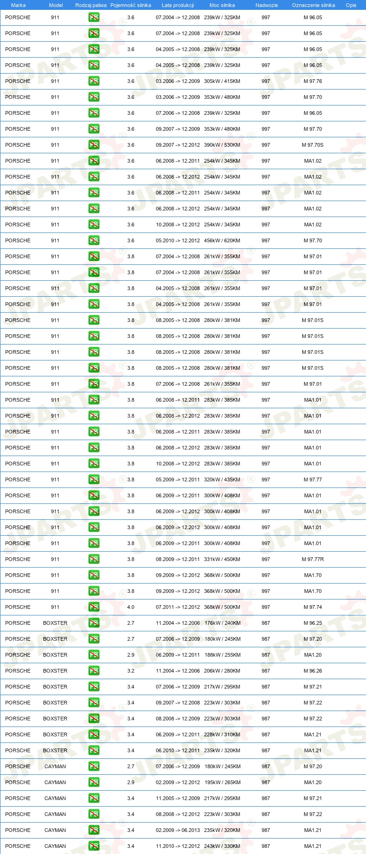Click engine code M 97.76
Screen dimensions: 366x854
coord(313,81)
